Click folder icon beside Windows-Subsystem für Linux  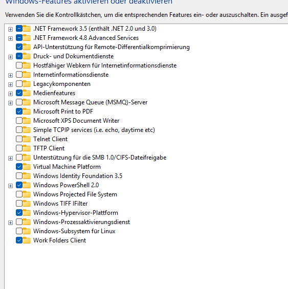pyautogui.click(x=27, y=231)
